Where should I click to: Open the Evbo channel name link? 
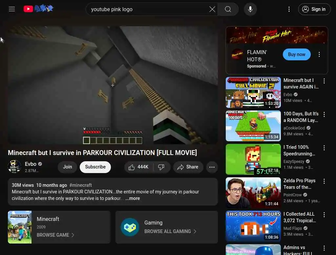(x=31, y=164)
